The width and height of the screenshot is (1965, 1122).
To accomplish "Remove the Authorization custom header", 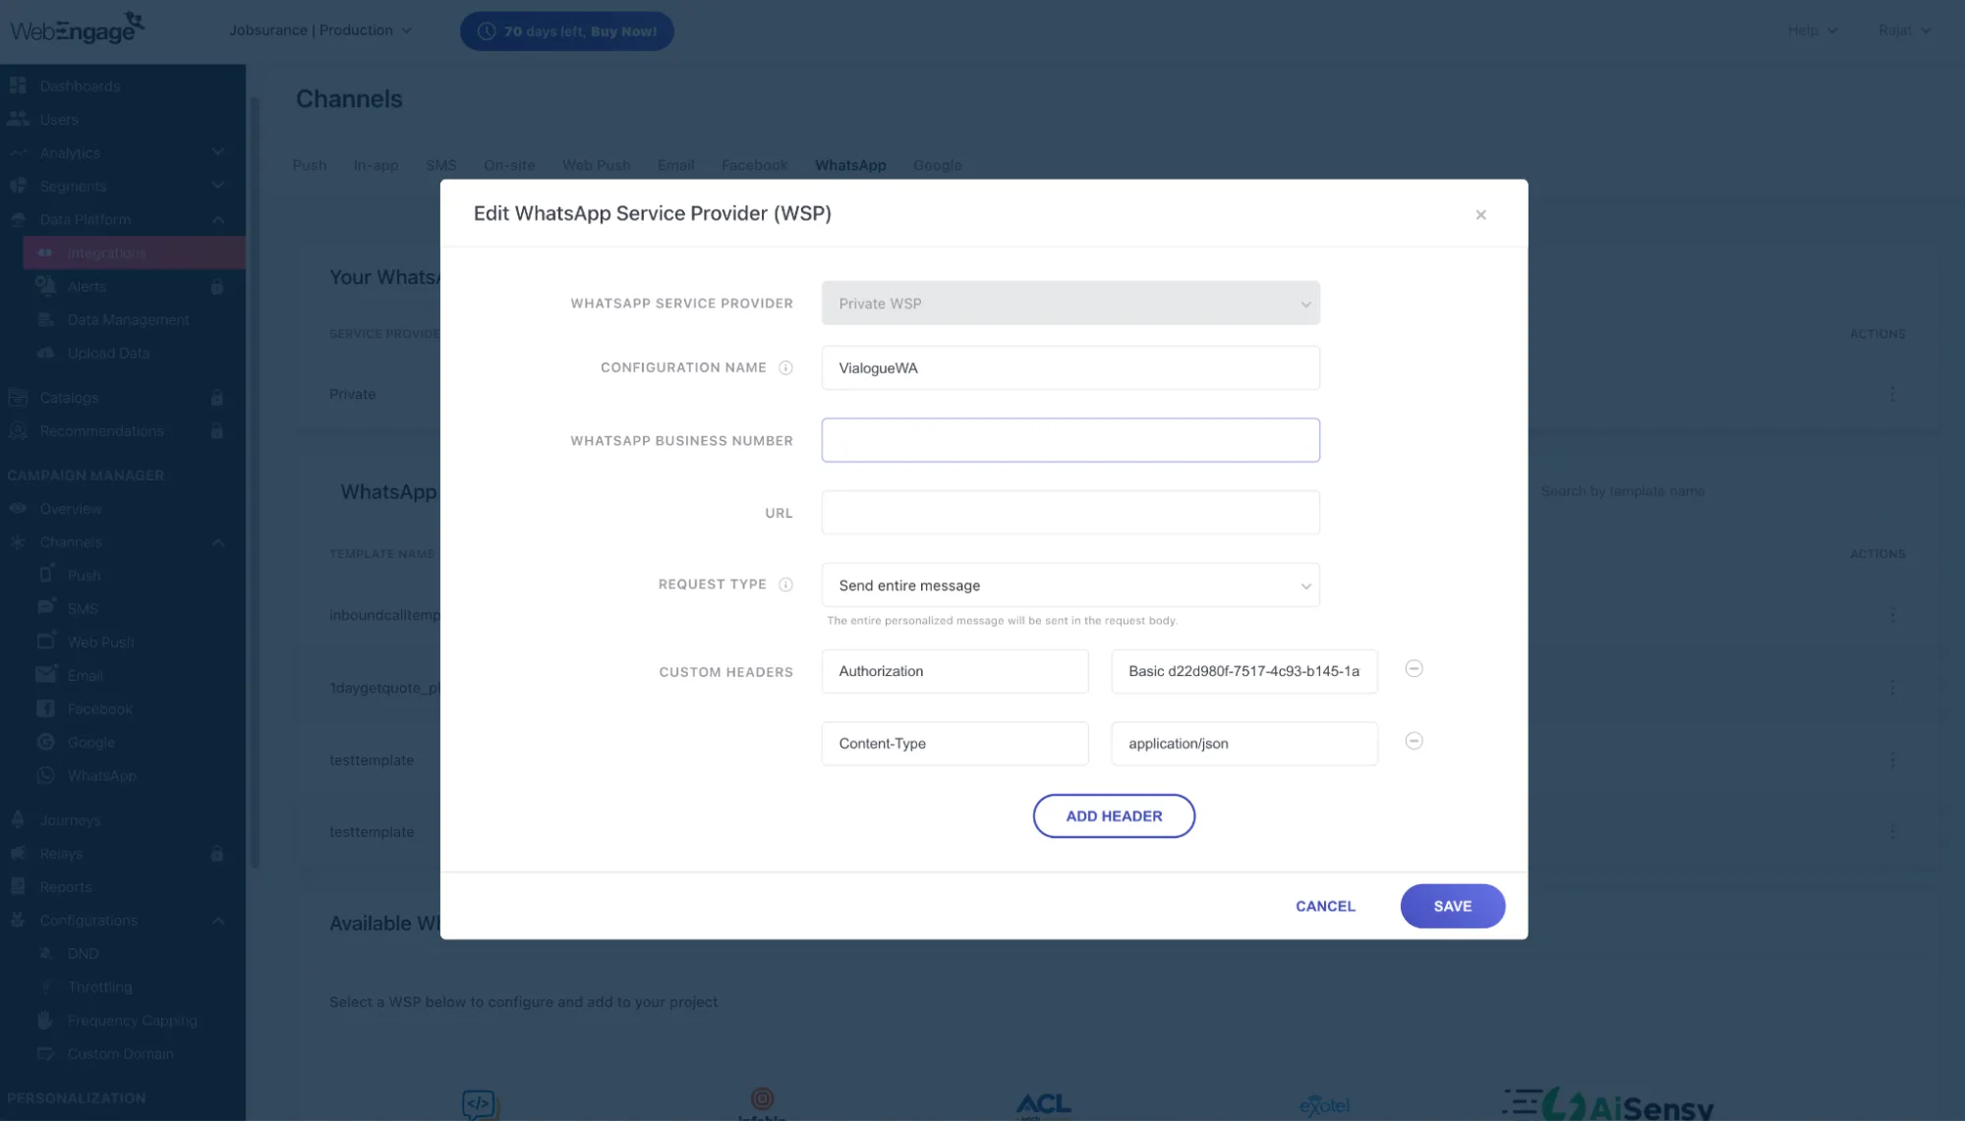I will click(x=1414, y=669).
